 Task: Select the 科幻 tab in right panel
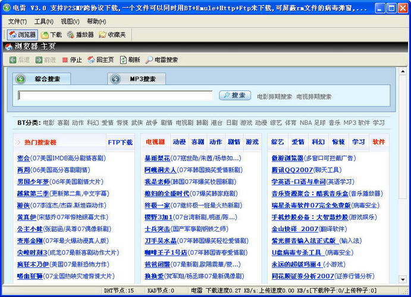318,142
